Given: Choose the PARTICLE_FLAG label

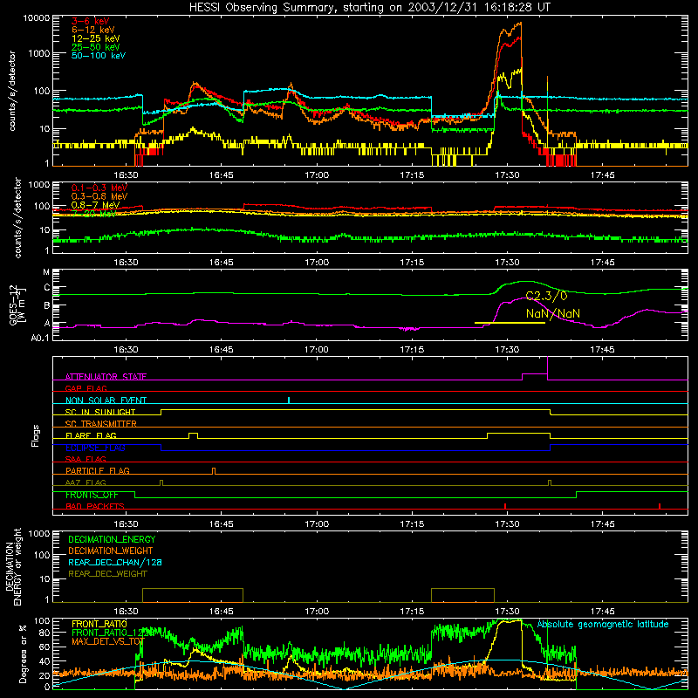Looking at the screenshot, I should click(98, 471).
